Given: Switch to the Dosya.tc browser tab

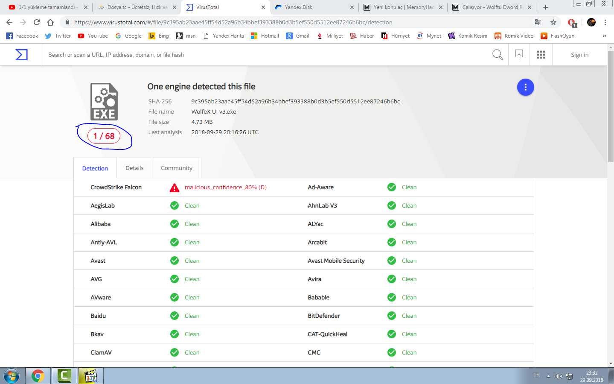Looking at the screenshot, I should pos(137,7).
